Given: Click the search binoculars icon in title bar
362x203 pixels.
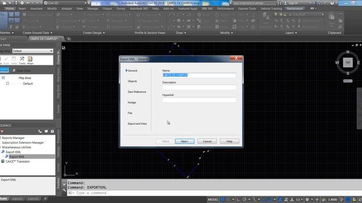Looking at the screenshot, I should (x=279, y=3).
